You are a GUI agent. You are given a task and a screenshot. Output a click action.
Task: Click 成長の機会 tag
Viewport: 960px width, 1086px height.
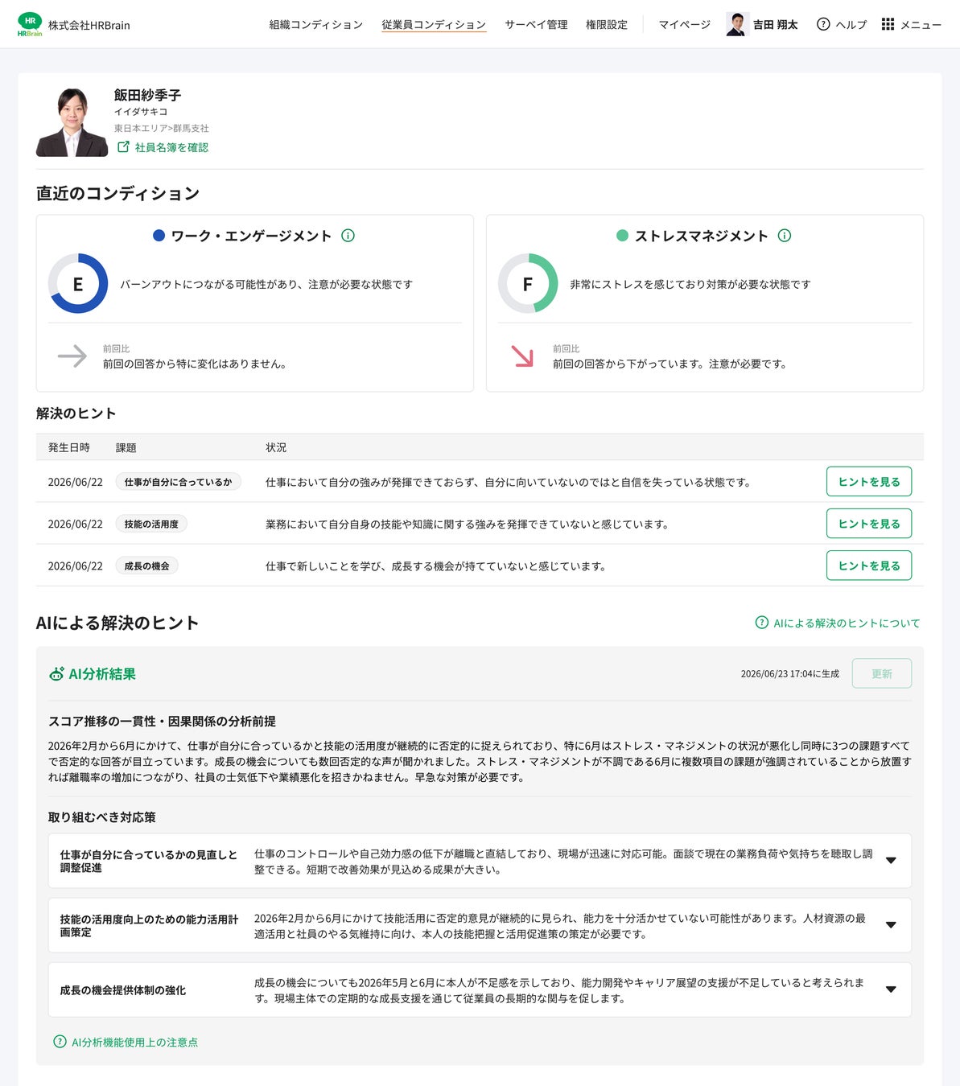(x=146, y=566)
